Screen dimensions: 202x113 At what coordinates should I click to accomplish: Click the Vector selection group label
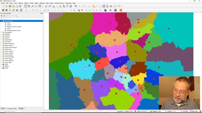pyautogui.click(x=9, y=61)
